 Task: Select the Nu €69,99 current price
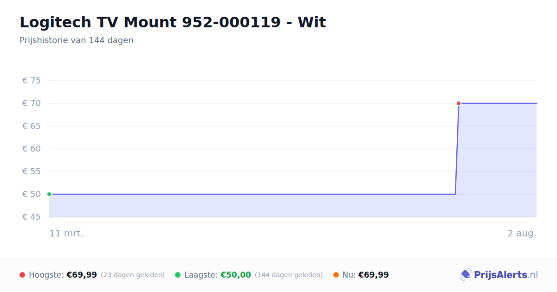pyautogui.click(x=374, y=275)
